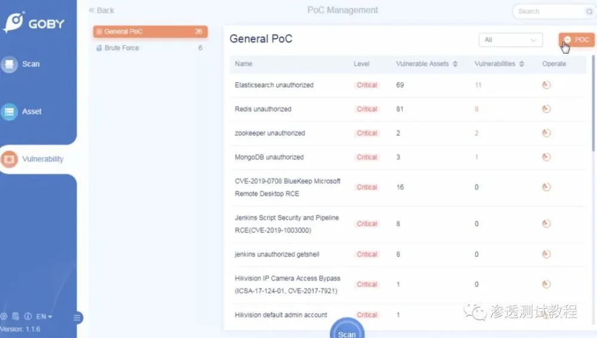Click the Name column header
The height and width of the screenshot is (338, 597).
click(244, 64)
